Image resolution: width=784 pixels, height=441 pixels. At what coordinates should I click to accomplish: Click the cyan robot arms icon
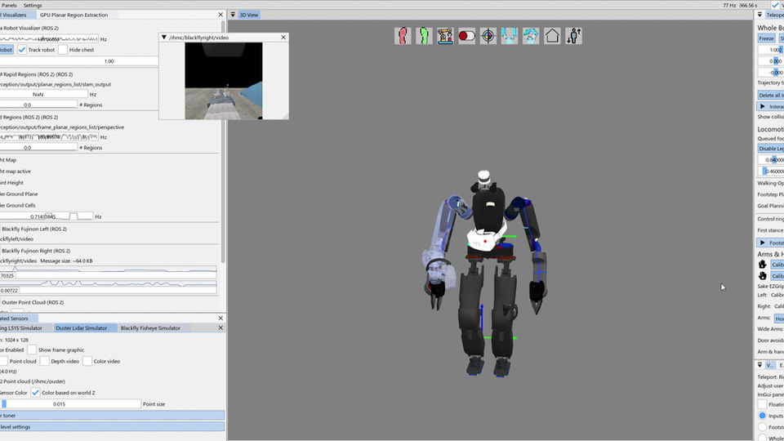[x=531, y=36]
